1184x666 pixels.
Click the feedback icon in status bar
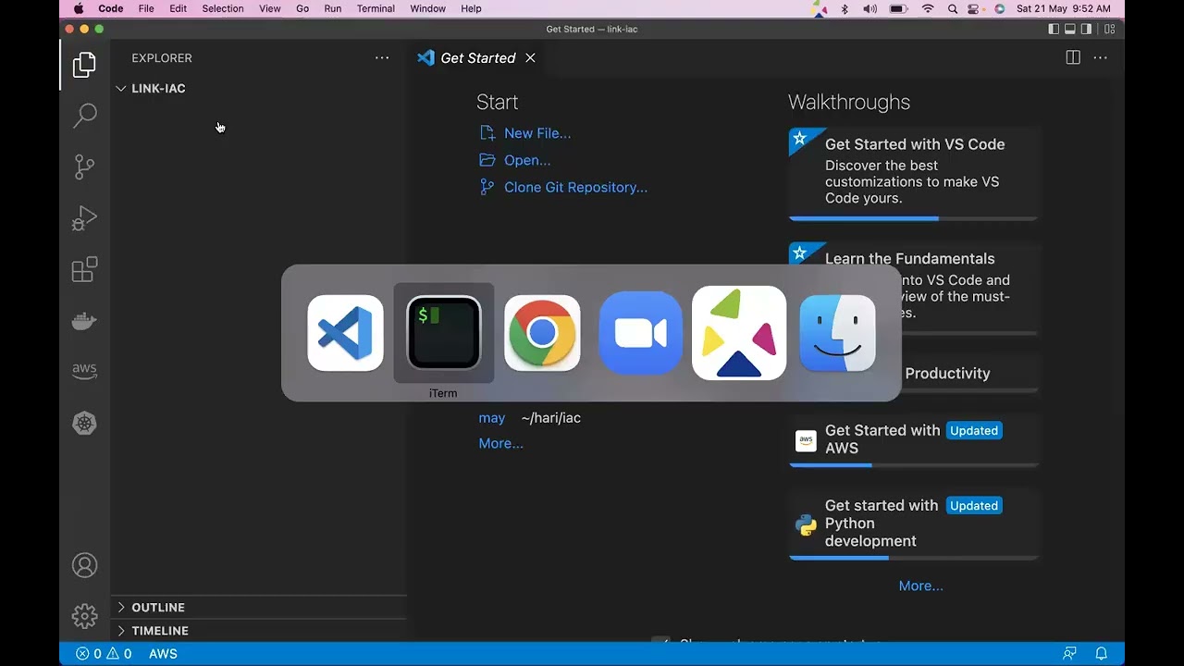point(1070,653)
